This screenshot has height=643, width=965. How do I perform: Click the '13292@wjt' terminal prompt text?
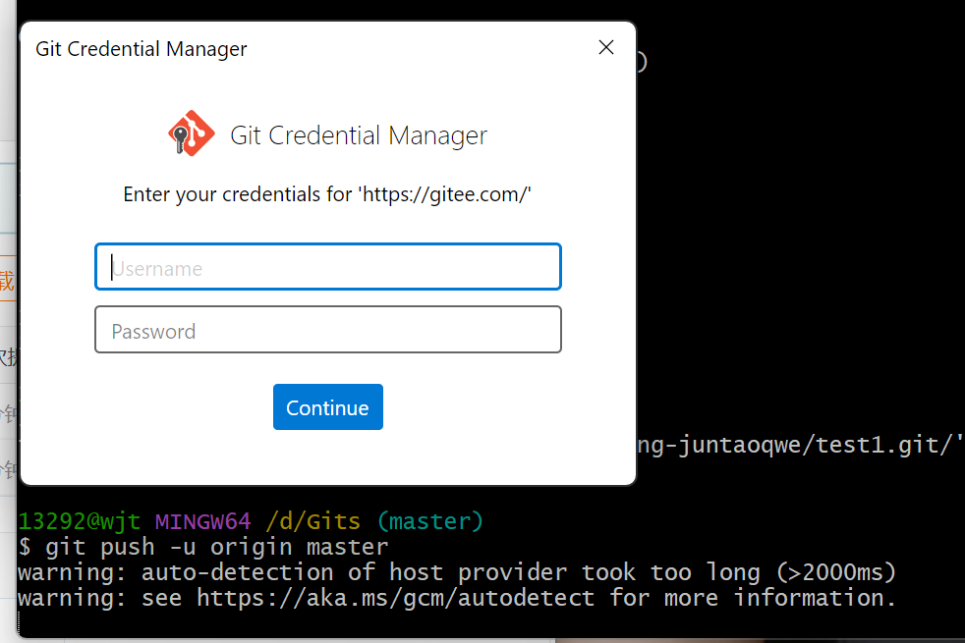79,521
